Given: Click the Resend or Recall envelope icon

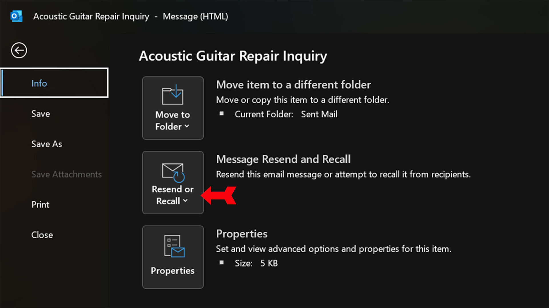Looking at the screenshot, I should [x=173, y=172].
